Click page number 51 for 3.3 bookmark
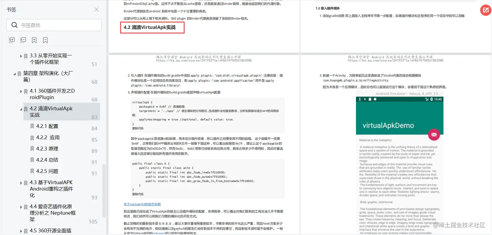 click(94, 64)
